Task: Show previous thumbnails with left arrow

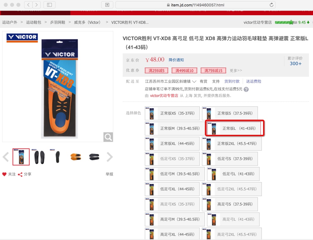Action: [x=6, y=157]
